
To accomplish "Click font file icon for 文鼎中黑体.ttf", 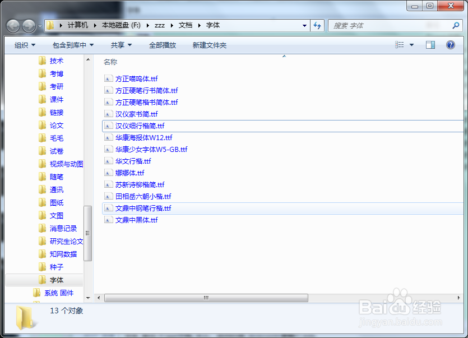I will 108,220.
